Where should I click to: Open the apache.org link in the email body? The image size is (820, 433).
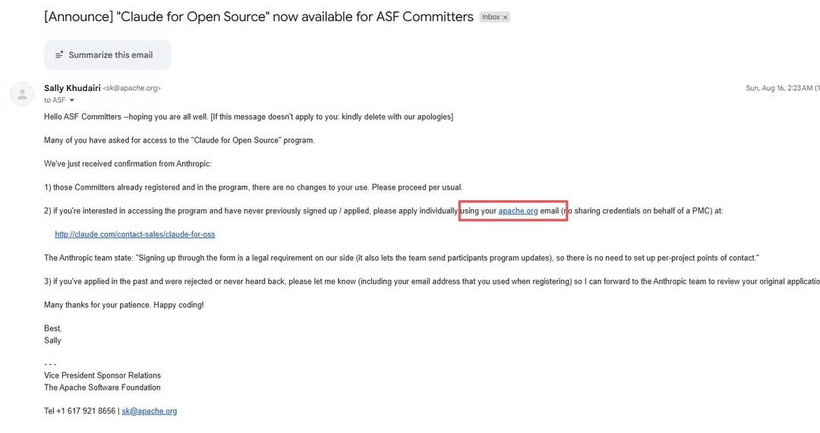[x=518, y=211]
